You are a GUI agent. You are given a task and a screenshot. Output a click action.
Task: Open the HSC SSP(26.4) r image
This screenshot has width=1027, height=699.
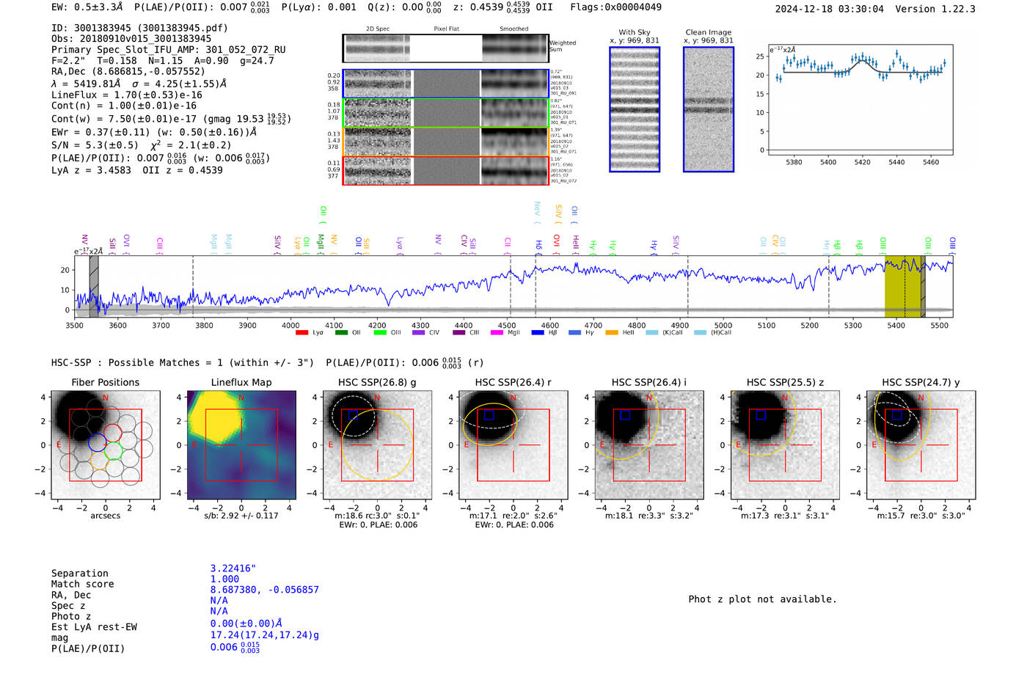(513, 445)
